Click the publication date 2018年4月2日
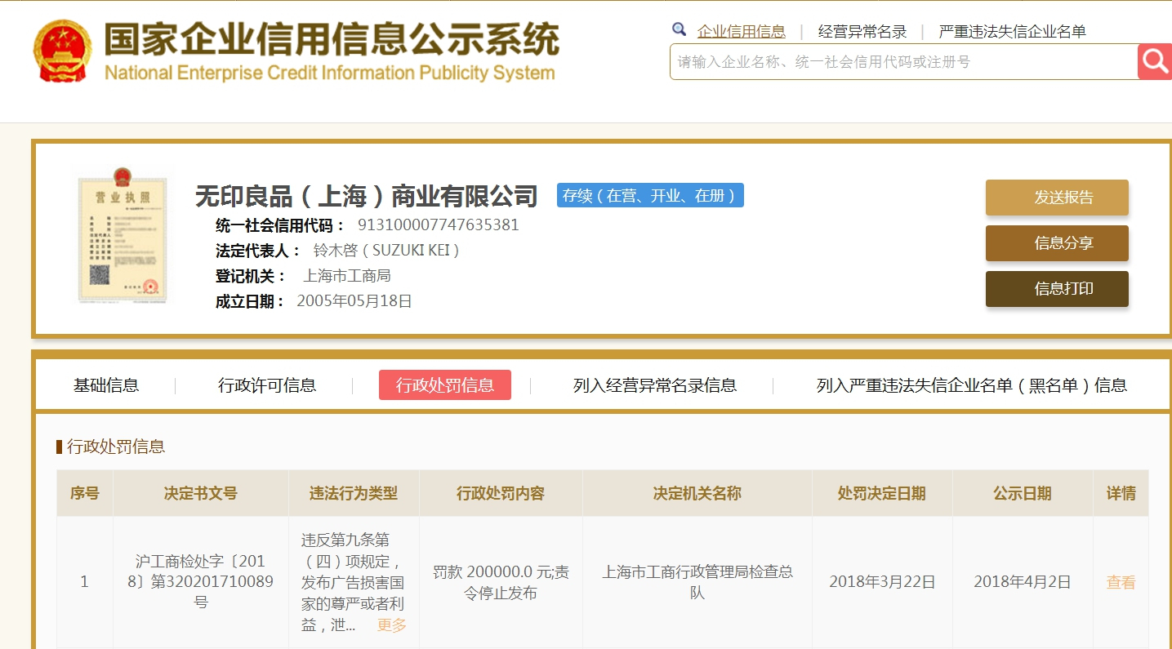This screenshot has width=1172, height=649. tap(1023, 582)
